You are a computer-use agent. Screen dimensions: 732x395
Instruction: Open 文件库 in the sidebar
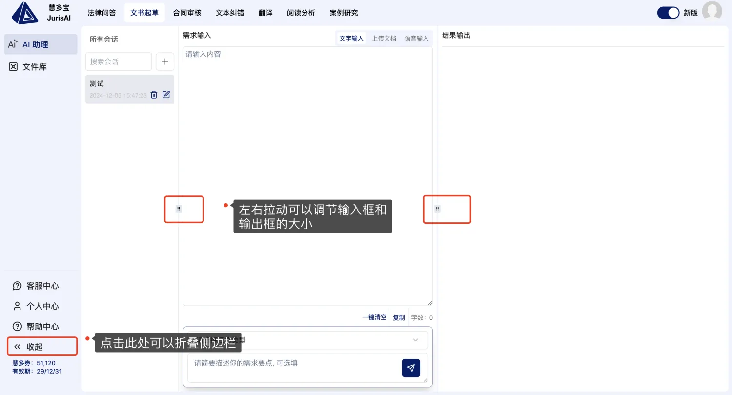pos(34,67)
